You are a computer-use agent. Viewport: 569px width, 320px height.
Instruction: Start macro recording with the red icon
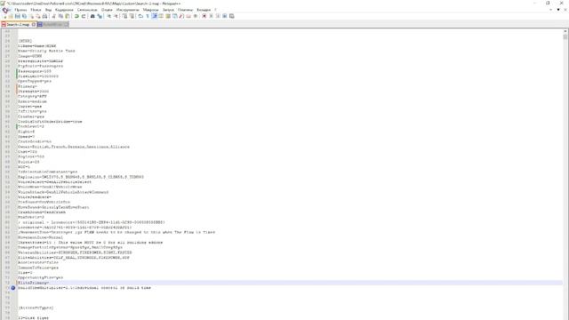204,16
